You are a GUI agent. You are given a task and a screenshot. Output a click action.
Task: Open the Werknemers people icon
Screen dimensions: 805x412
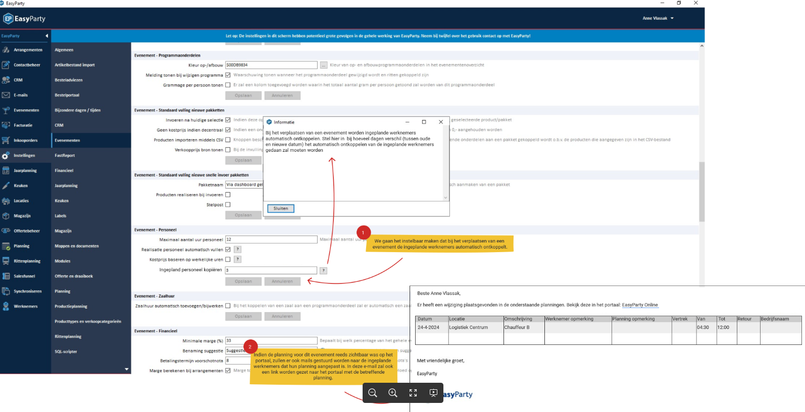point(6,306)
